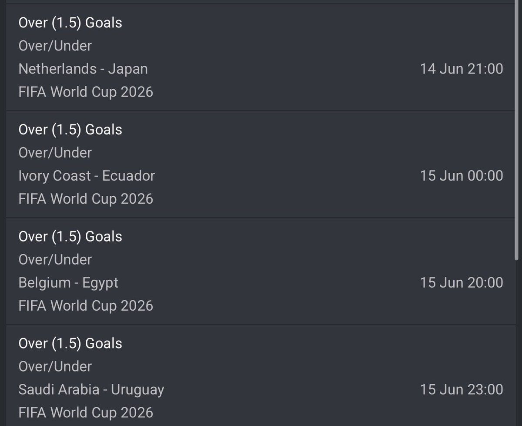Click the 15 Jun 00:00 kickoff time
This screenshot has height=426, width=522.
pyautogui.click(x=462, y=176)
